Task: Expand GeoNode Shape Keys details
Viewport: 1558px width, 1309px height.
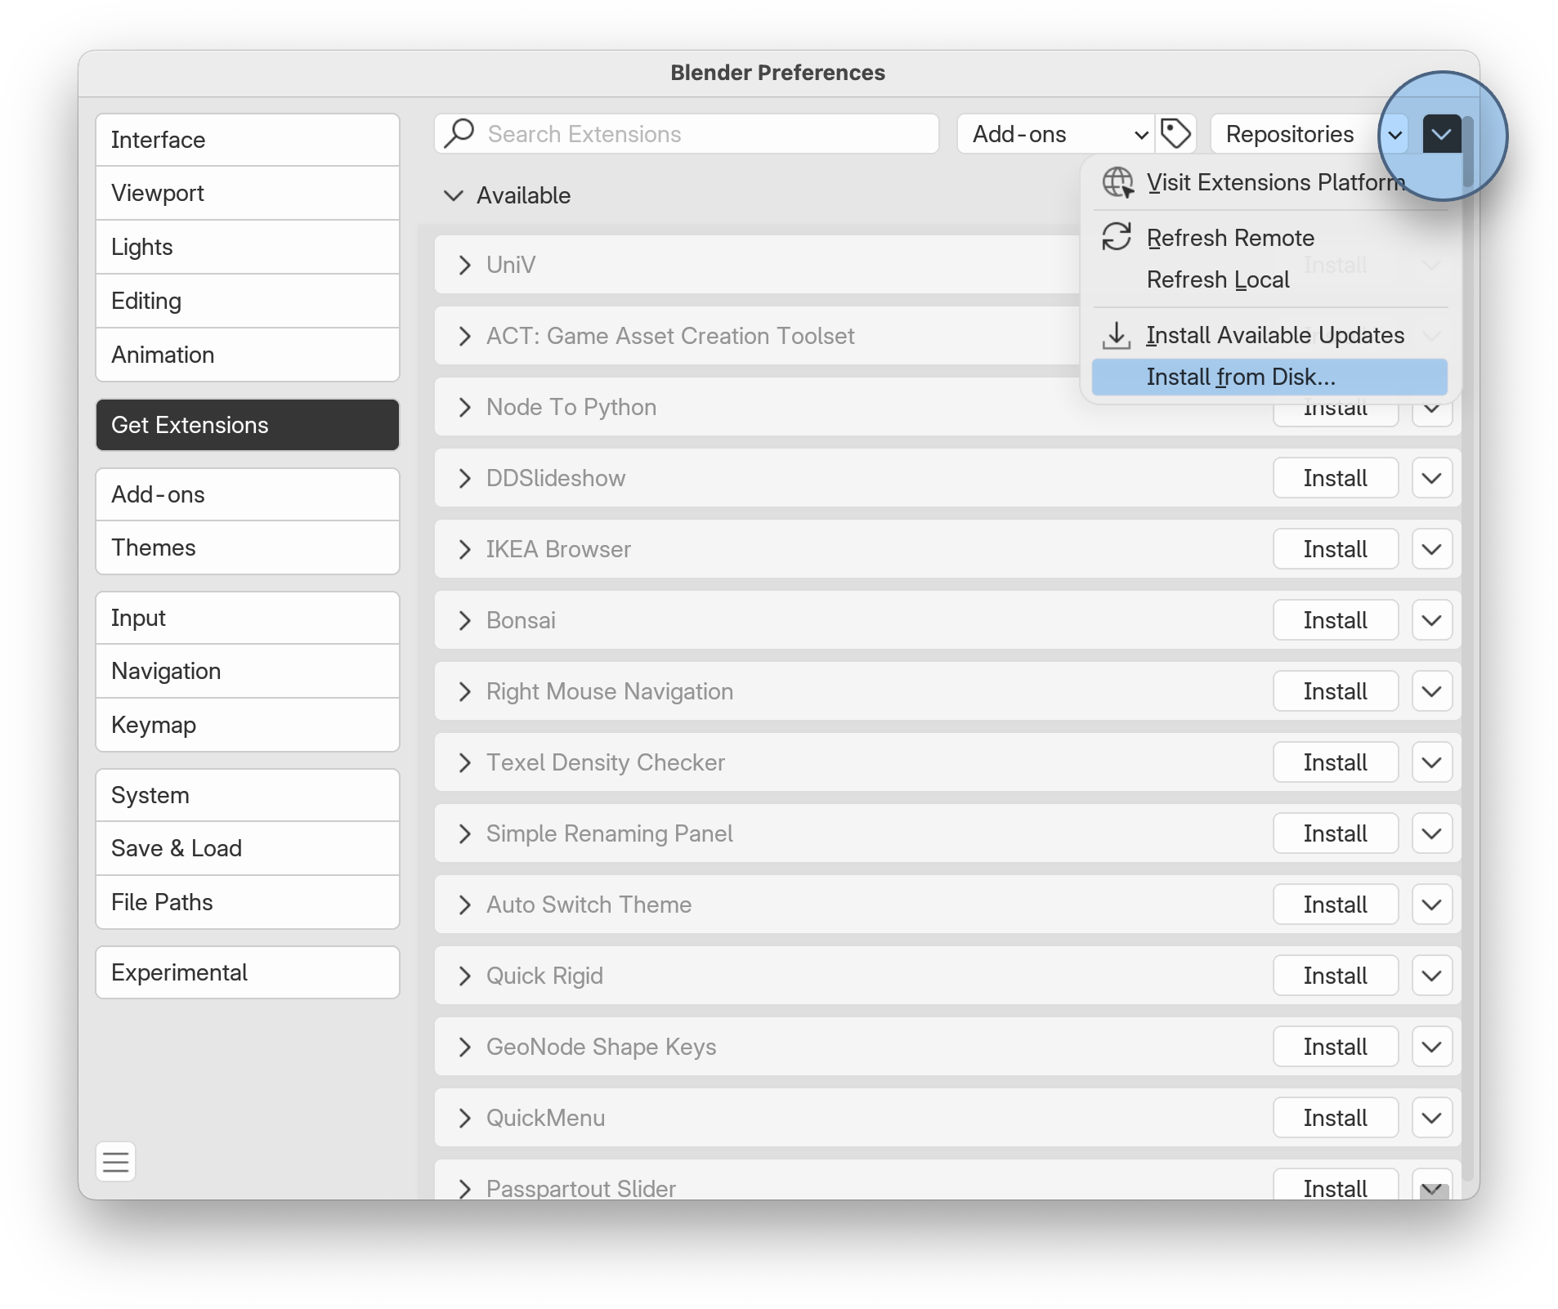Action: (465, 1047)
